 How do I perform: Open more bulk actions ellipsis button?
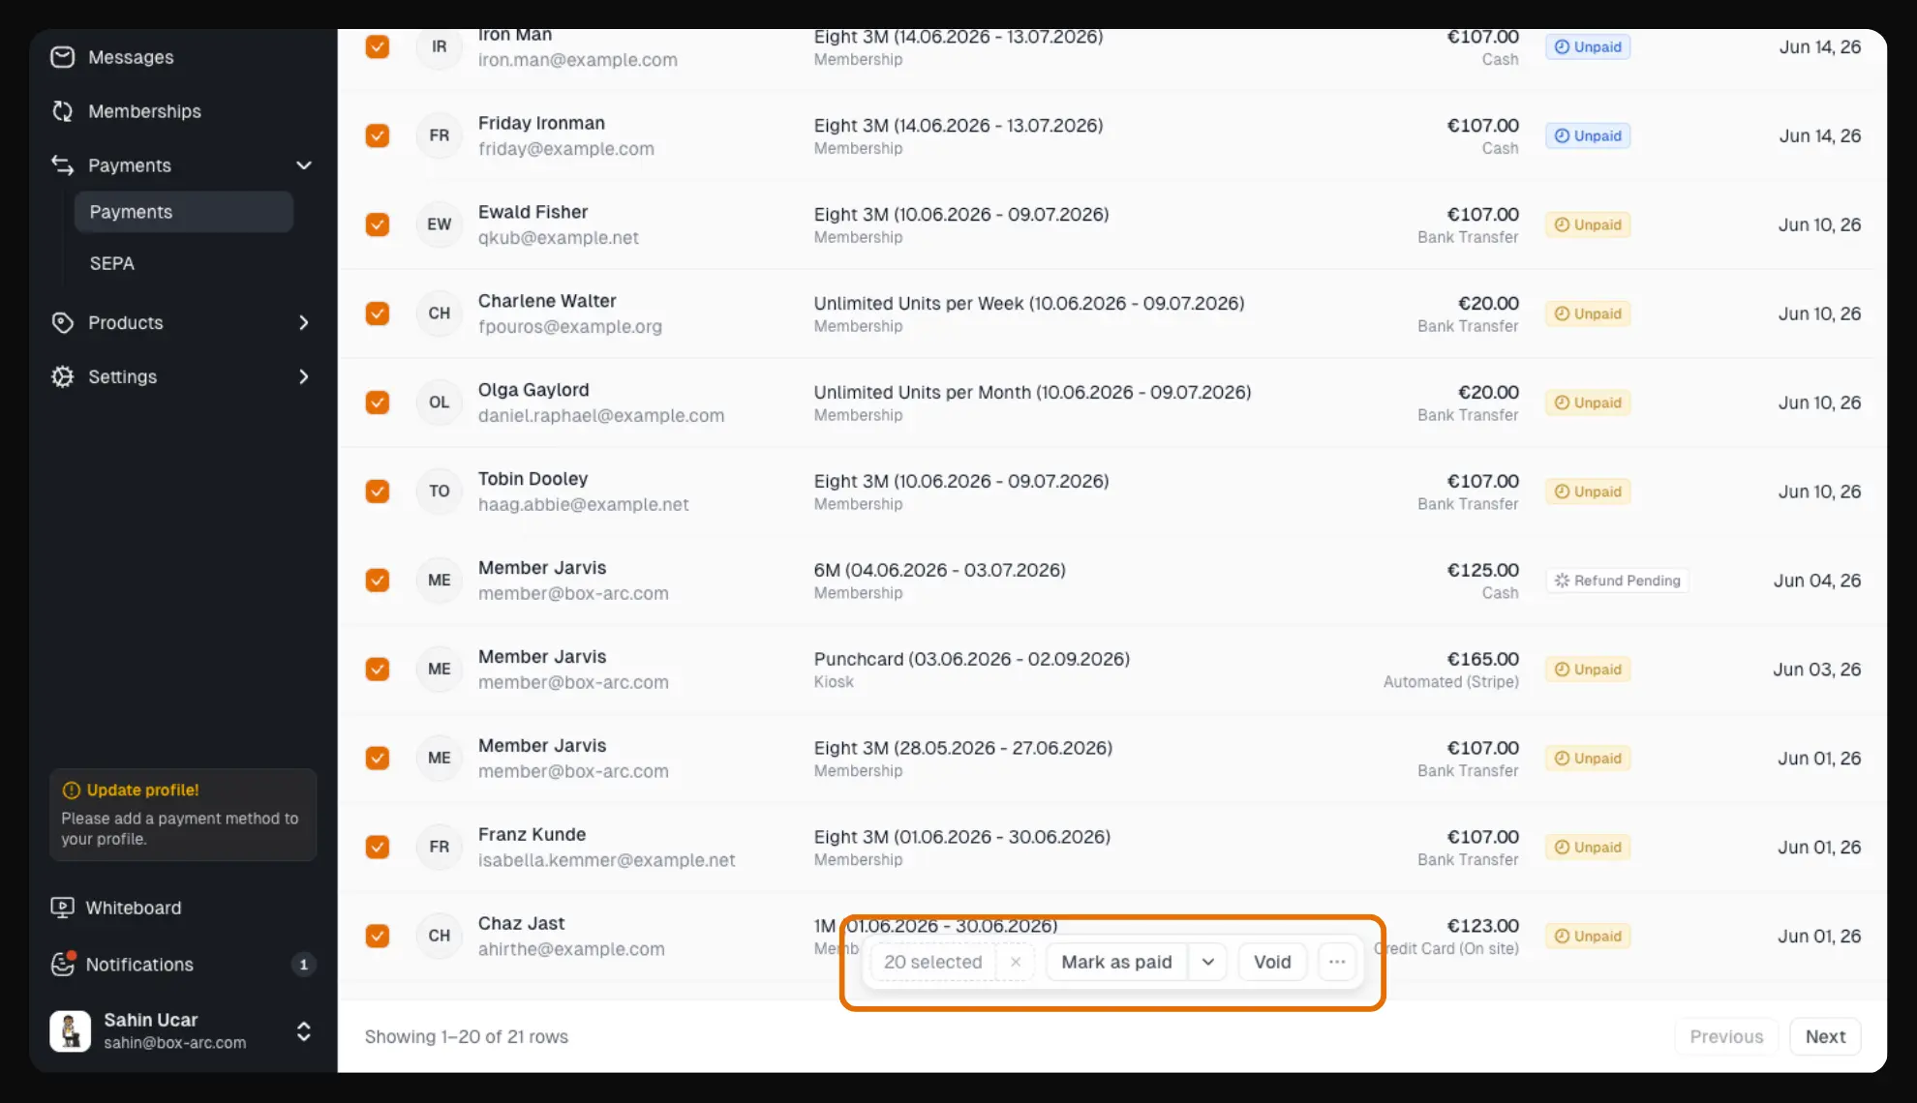1337,962
